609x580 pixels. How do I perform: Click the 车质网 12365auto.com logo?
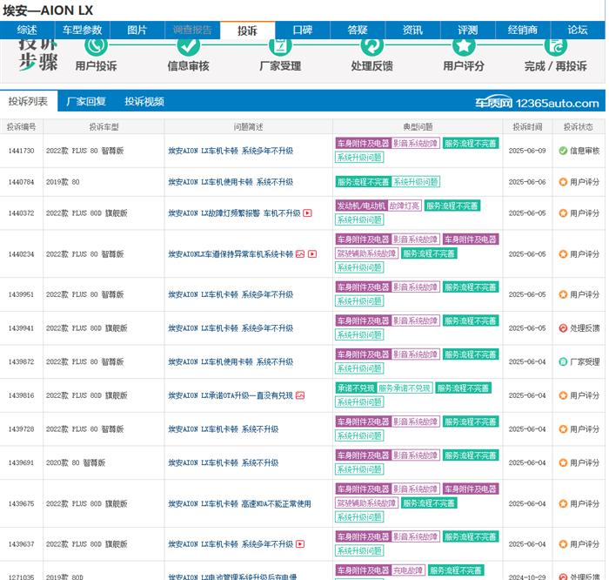pos(537,103)
